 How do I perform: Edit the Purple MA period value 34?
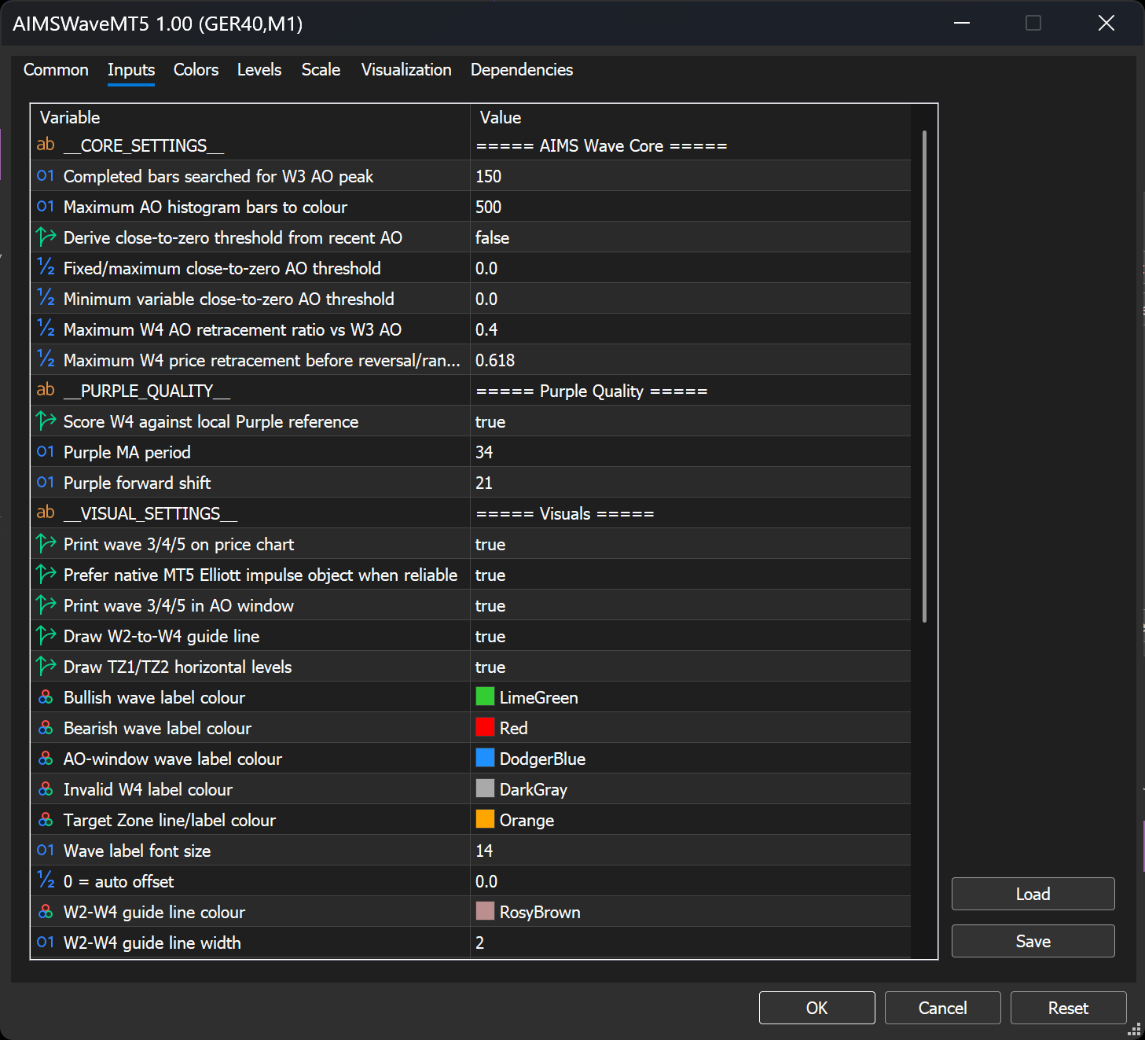(691, 452)
